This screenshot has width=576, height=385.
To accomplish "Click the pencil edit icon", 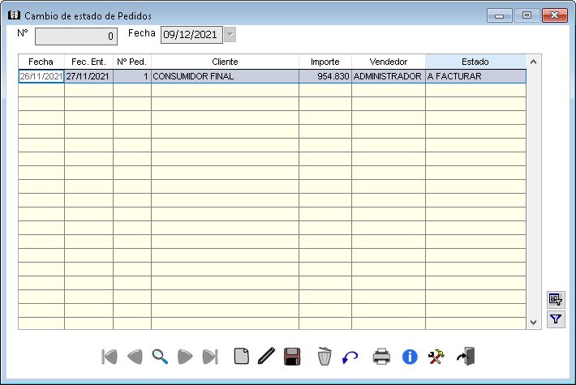I will pyautogui.click(x=266, y=356).
